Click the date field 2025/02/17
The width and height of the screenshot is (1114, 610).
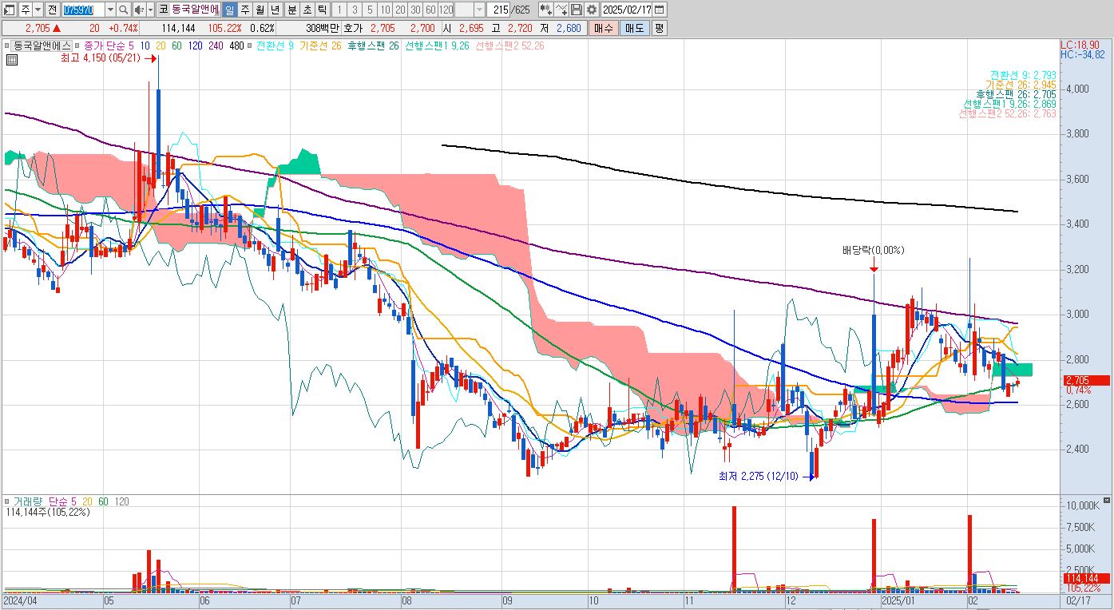pos(626,10)
